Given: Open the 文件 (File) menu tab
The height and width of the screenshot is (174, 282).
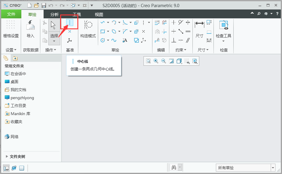Looking at the screenshot, I should coord(11,14).
